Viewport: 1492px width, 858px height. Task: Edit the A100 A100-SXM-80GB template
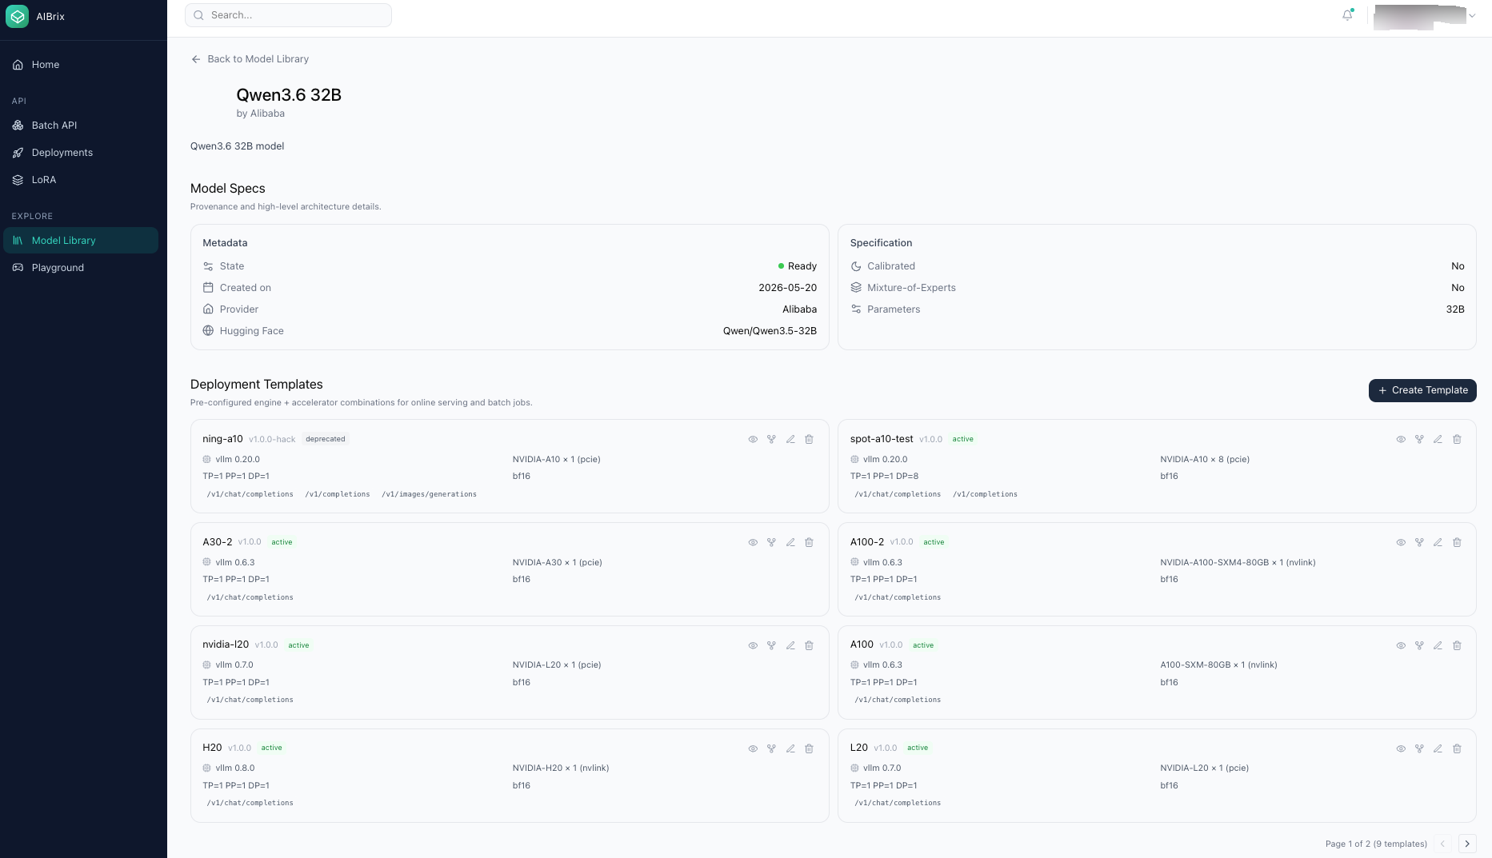(x=1438, y=645)
